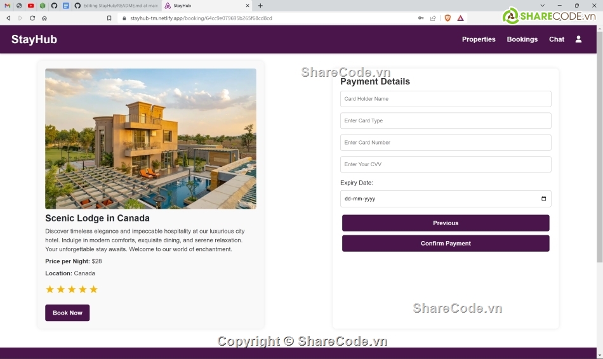Open the Expiry Date calendar picker
603x359 pixels.
543,199
